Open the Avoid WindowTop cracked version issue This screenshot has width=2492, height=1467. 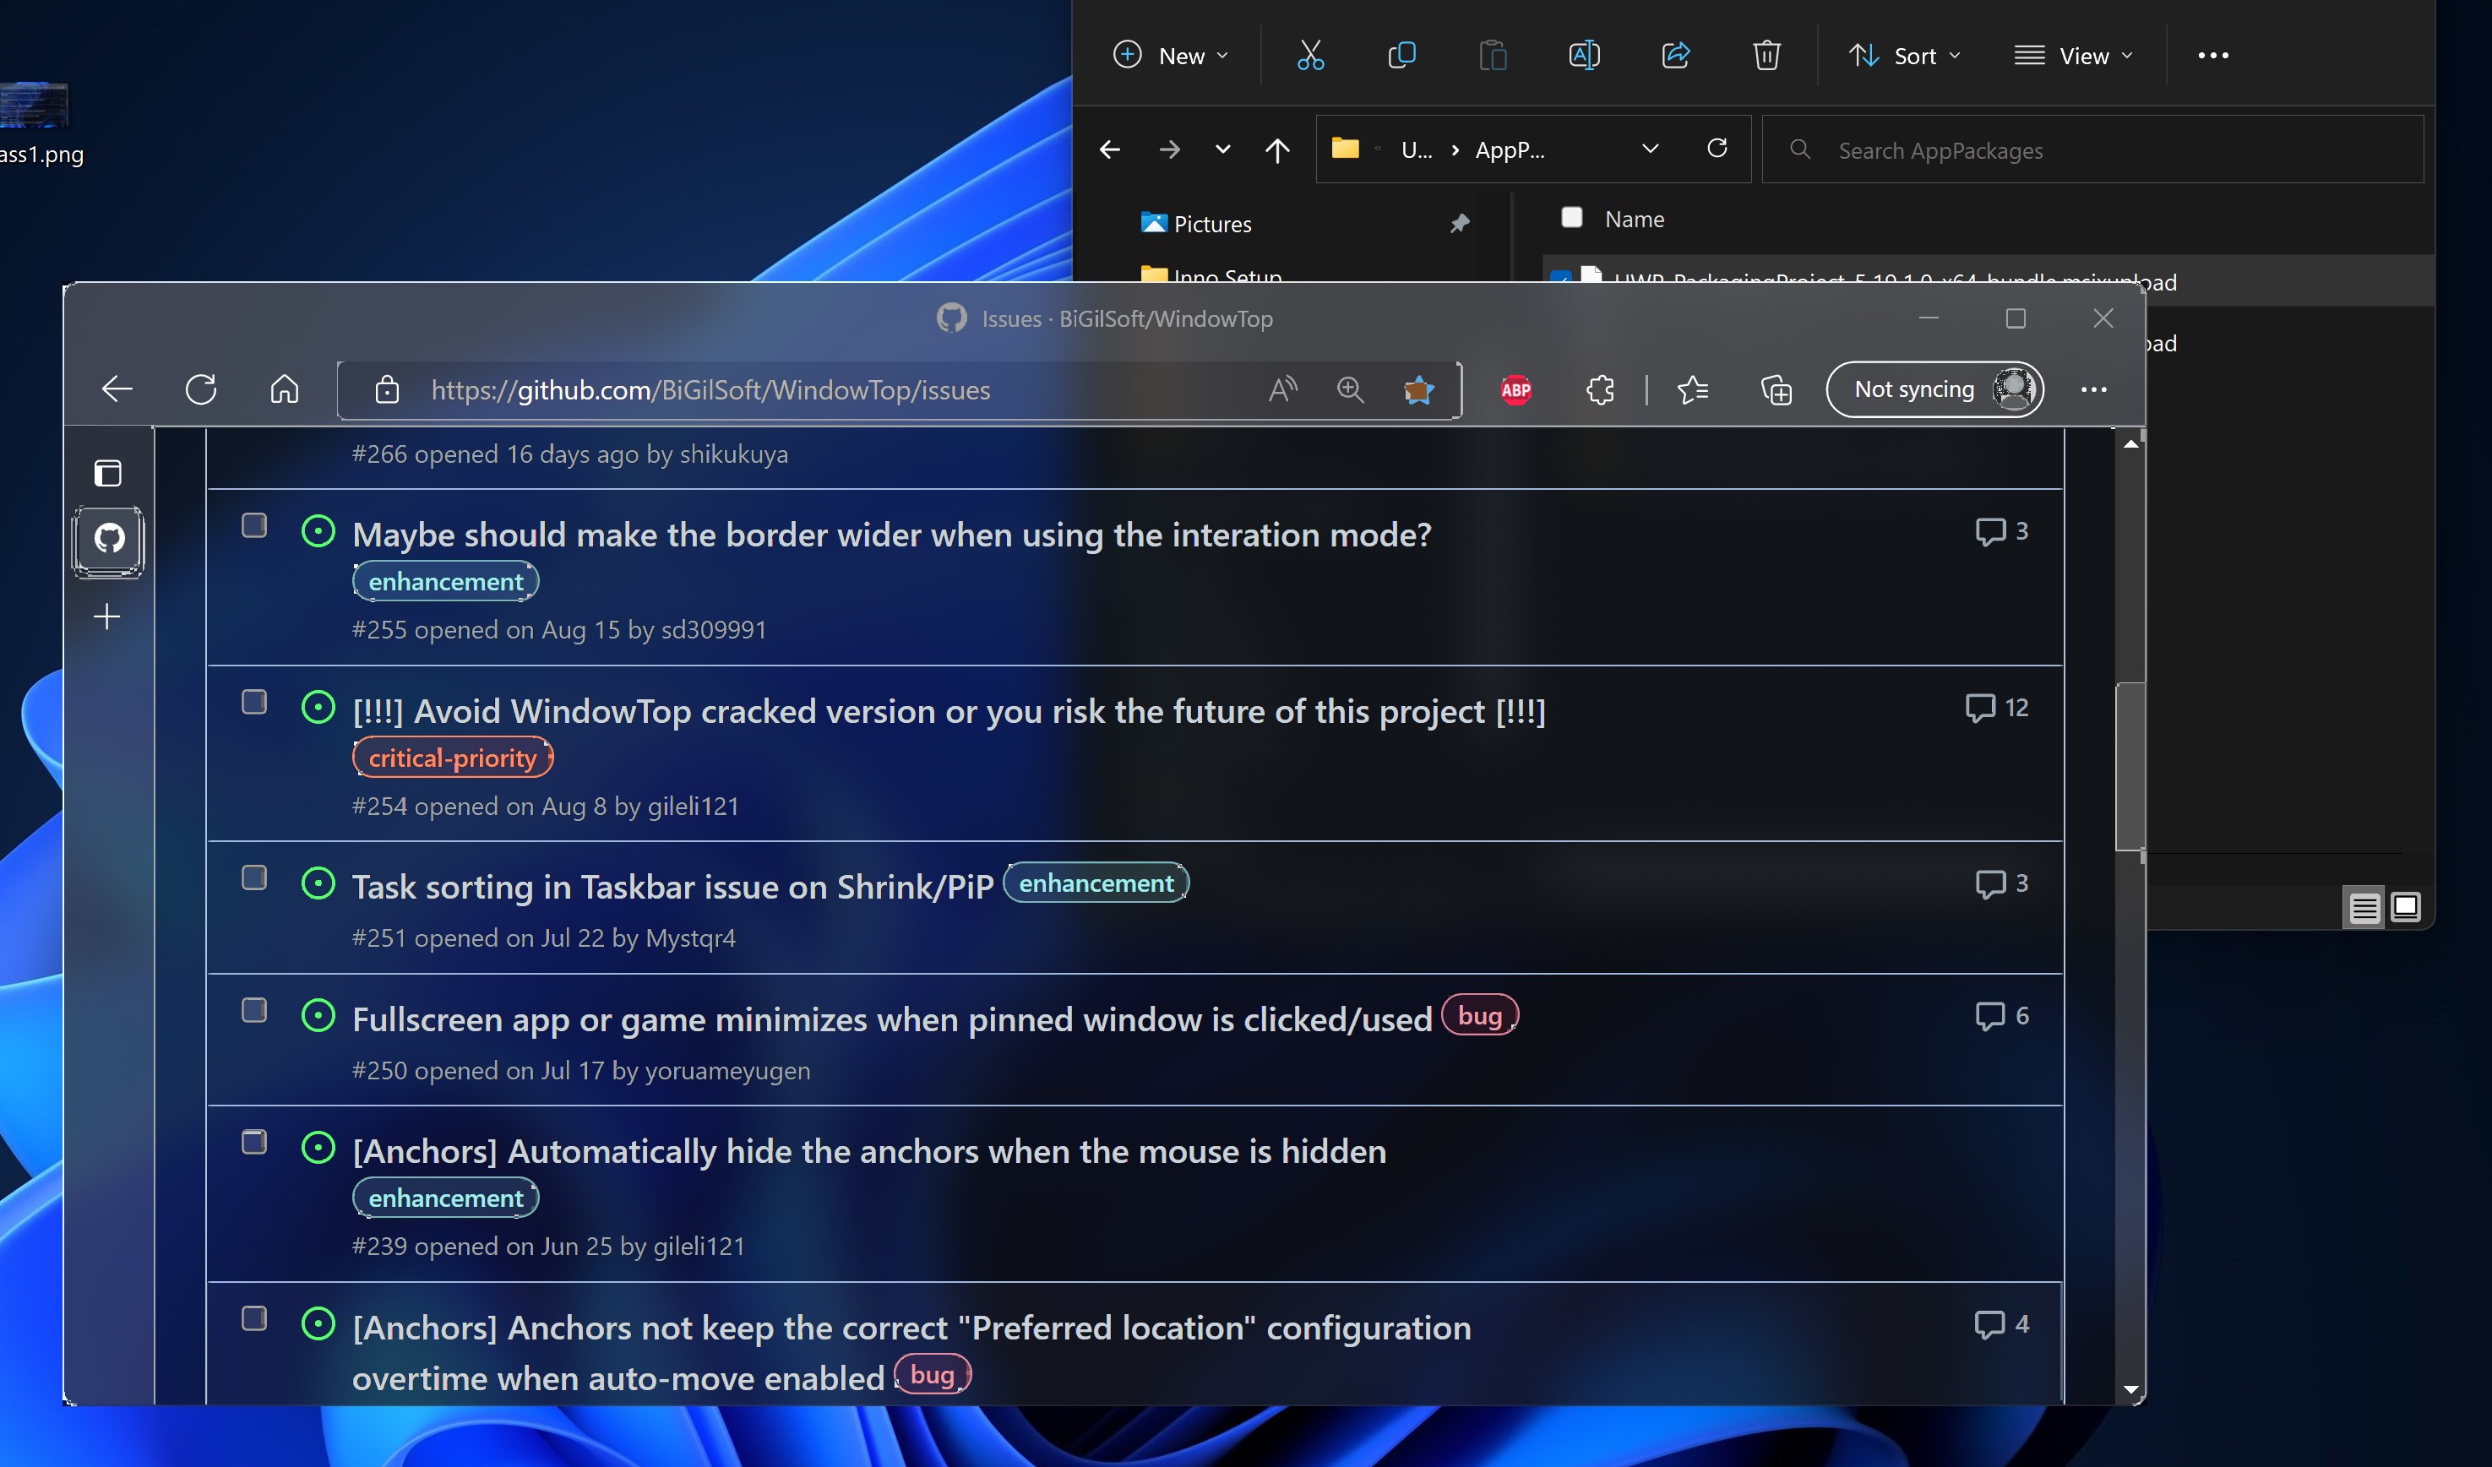coord(949,711)
